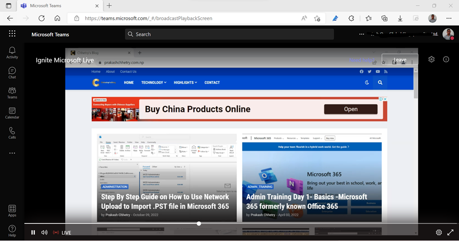The height and width of the screenshot is (241, 459).
Task: Go to browser home page
Action: point(57,18)
